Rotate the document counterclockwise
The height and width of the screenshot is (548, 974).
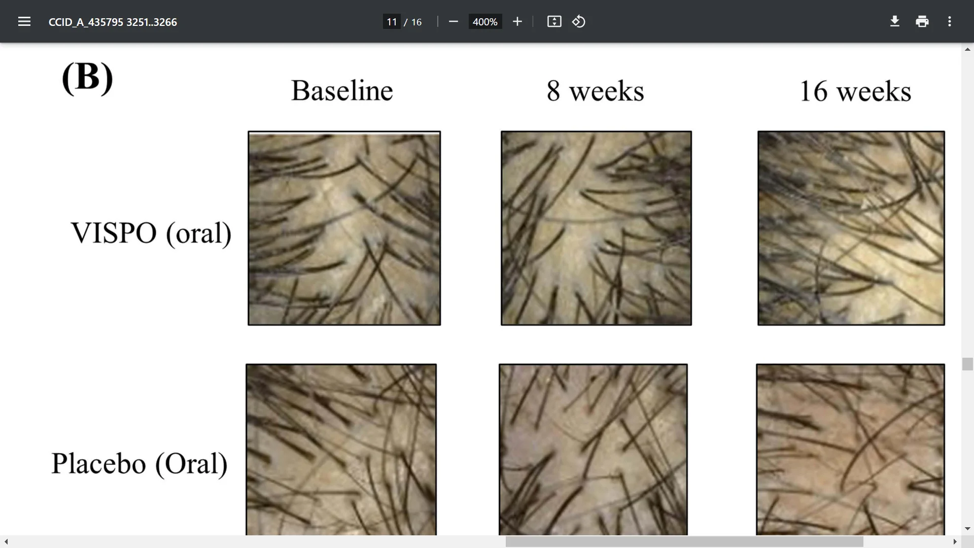(579, 21)
